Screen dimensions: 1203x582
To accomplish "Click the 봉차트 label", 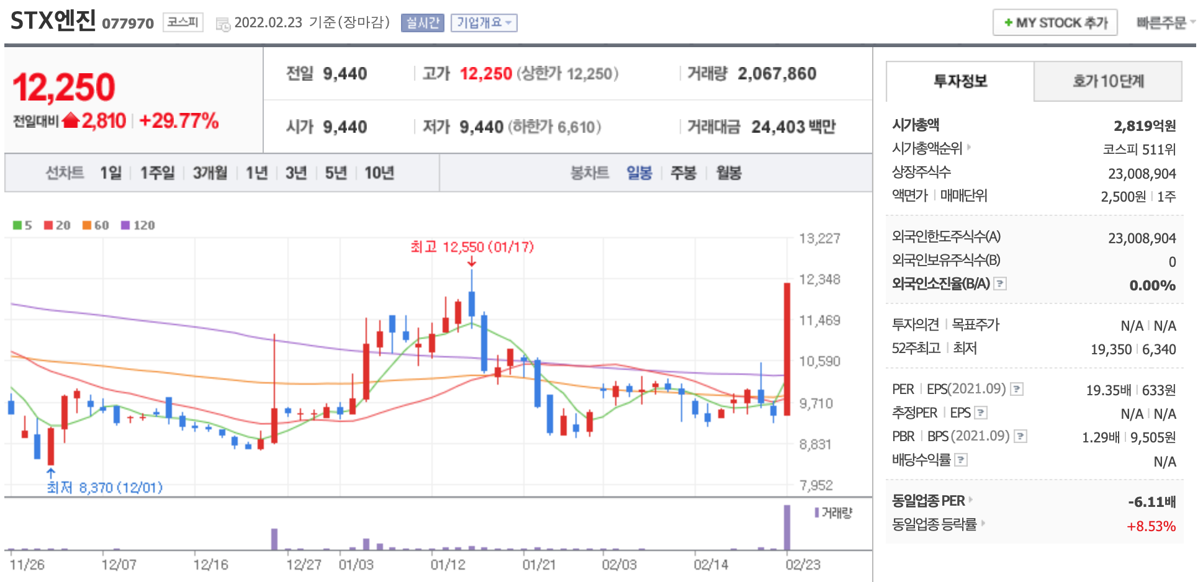I will pyautogui.click(x=590, y=172).
